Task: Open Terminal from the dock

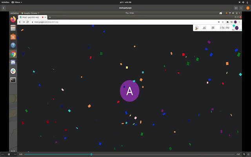Action: point(13,80)
